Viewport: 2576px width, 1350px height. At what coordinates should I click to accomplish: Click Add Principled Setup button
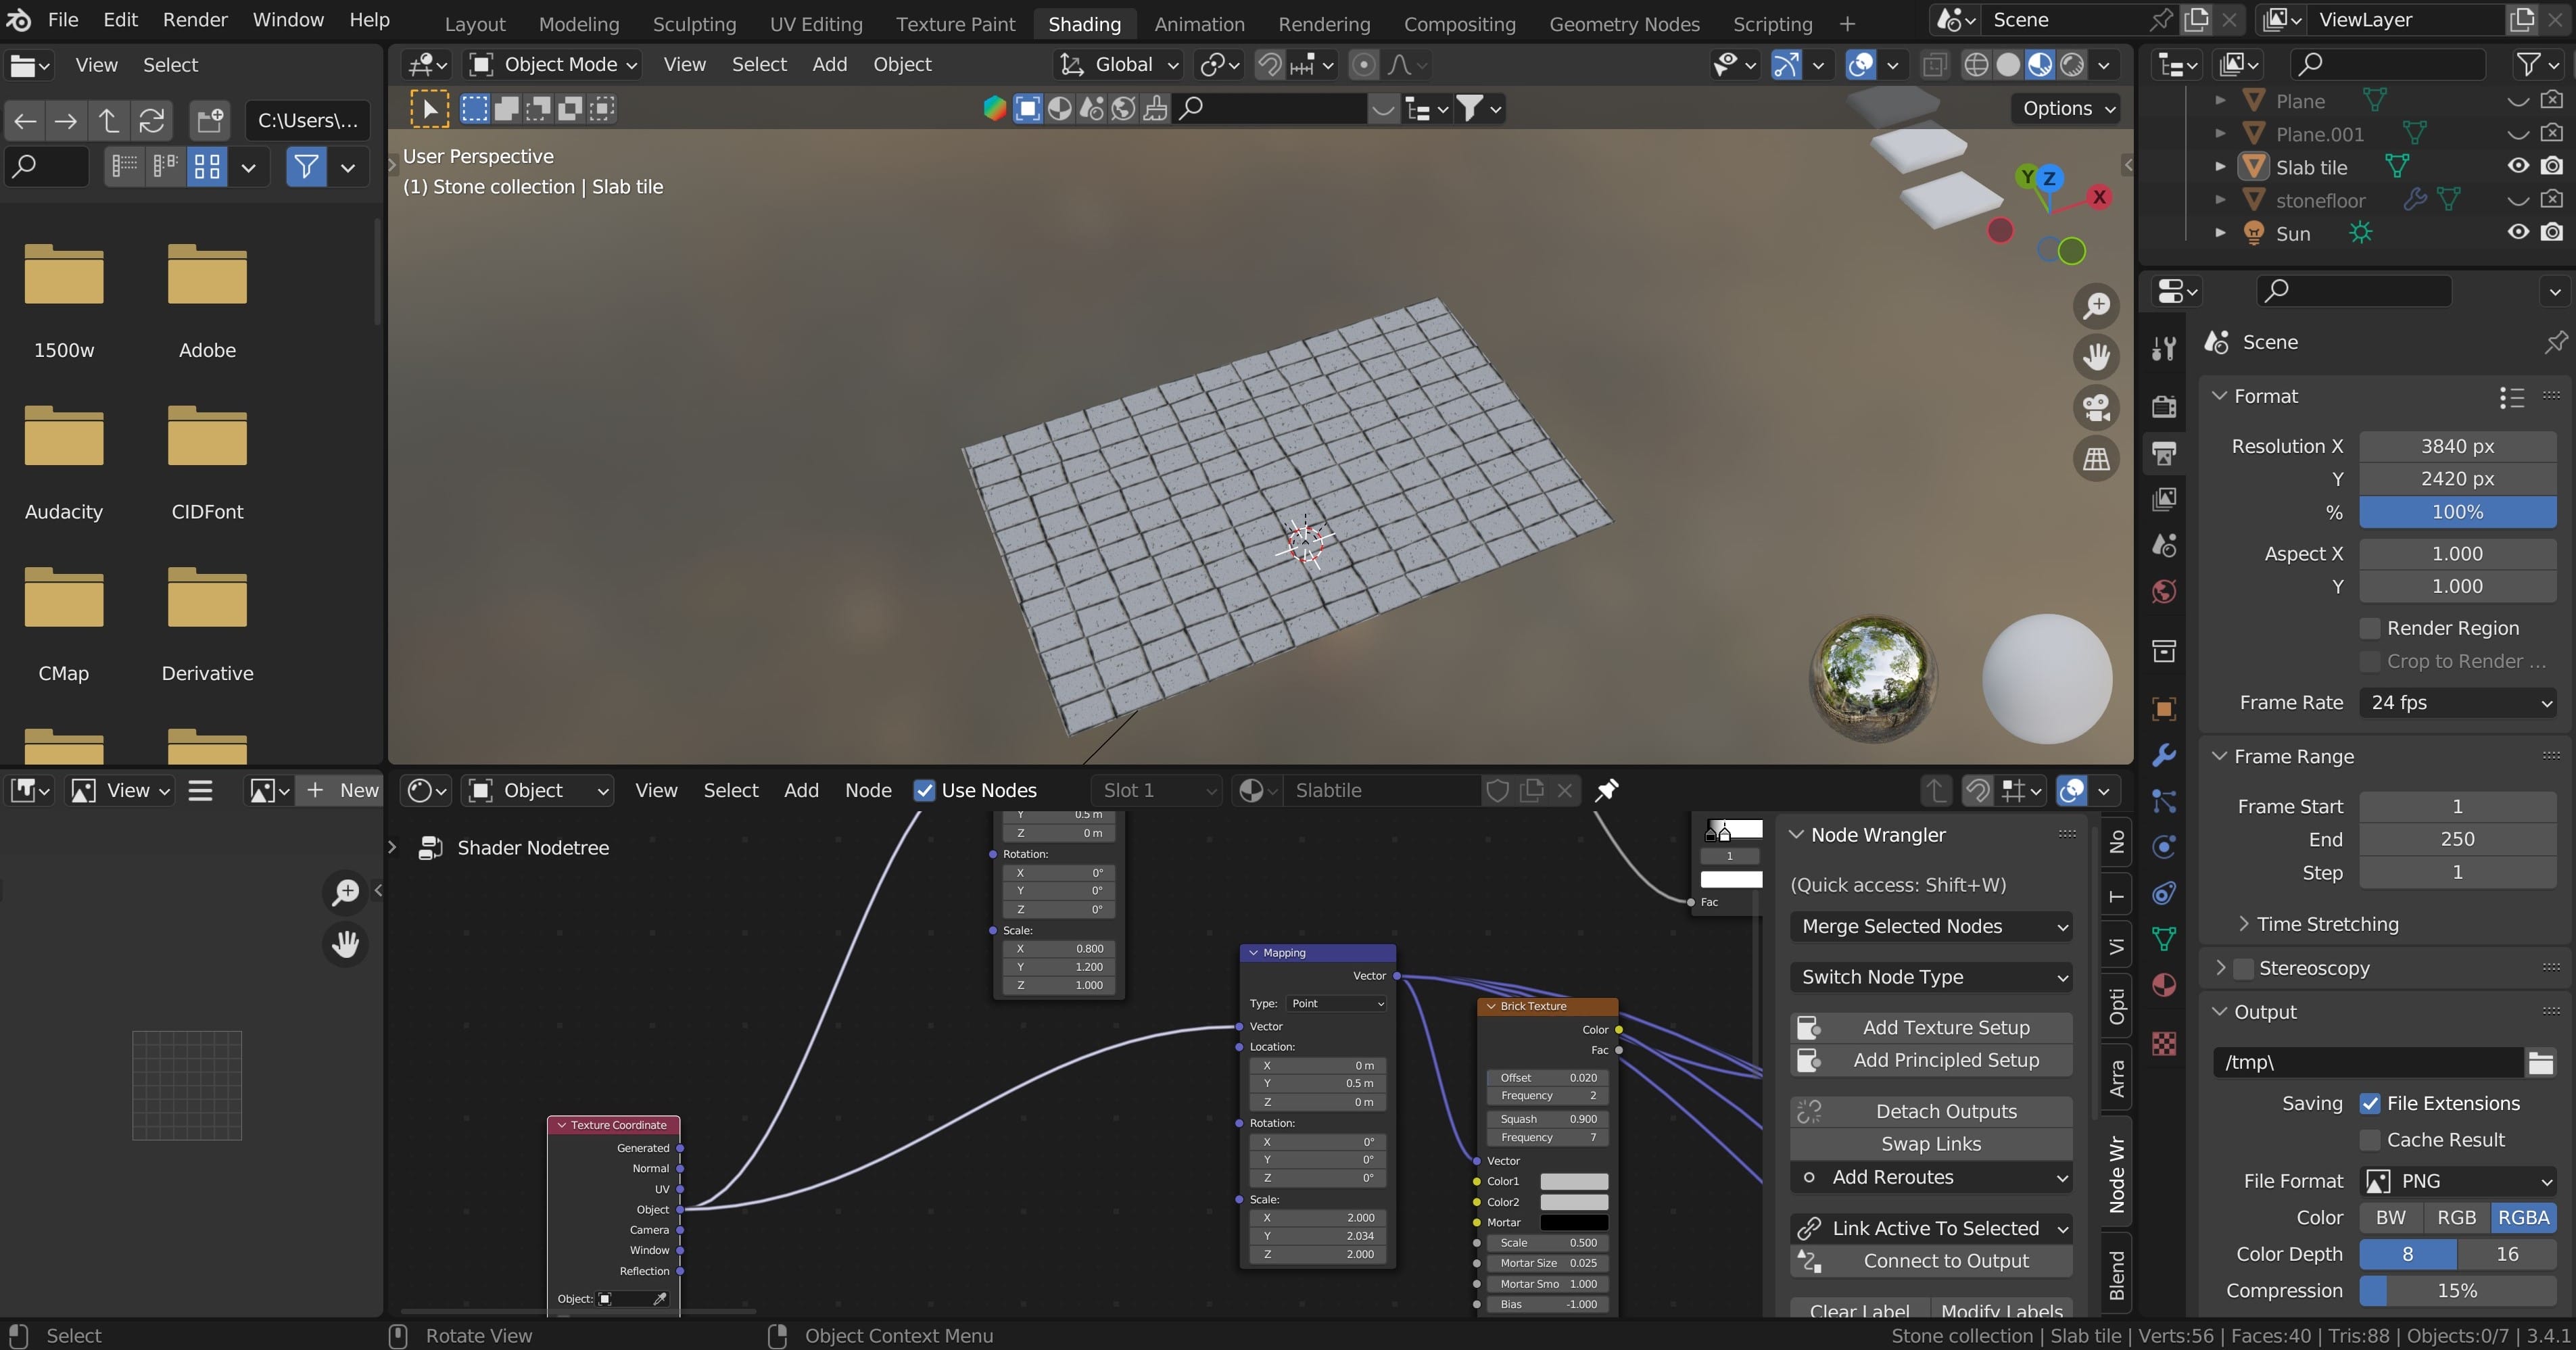pos(1930,1060)
